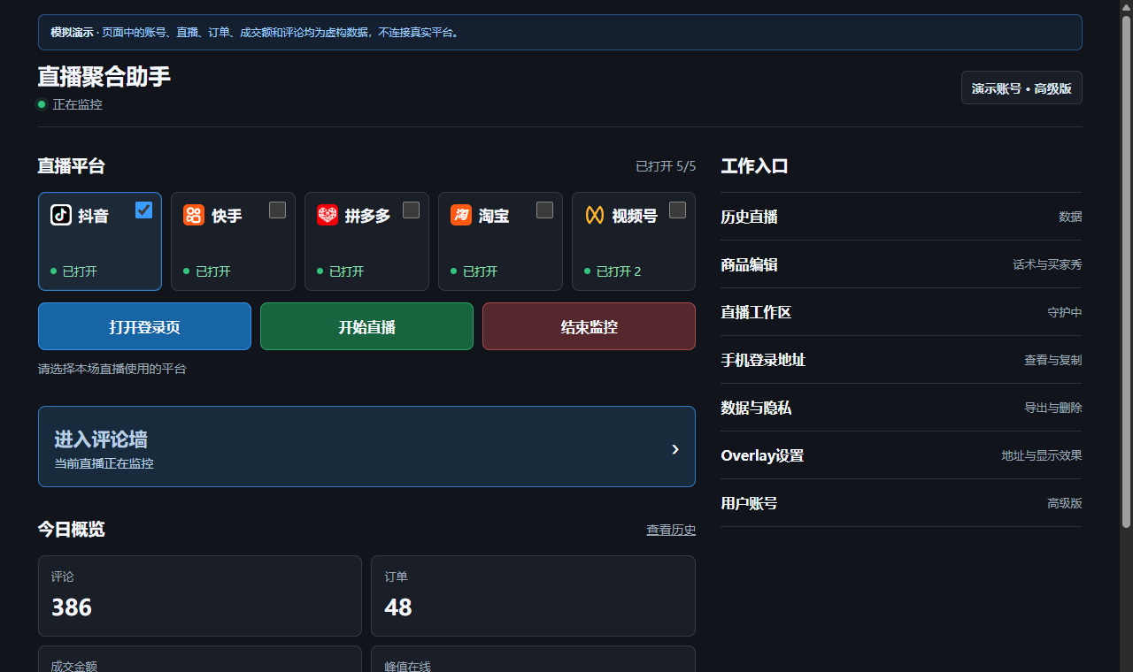Click the 抖音 platform logo icon
Screen dimensions: 1133x672
coord(61,215)
